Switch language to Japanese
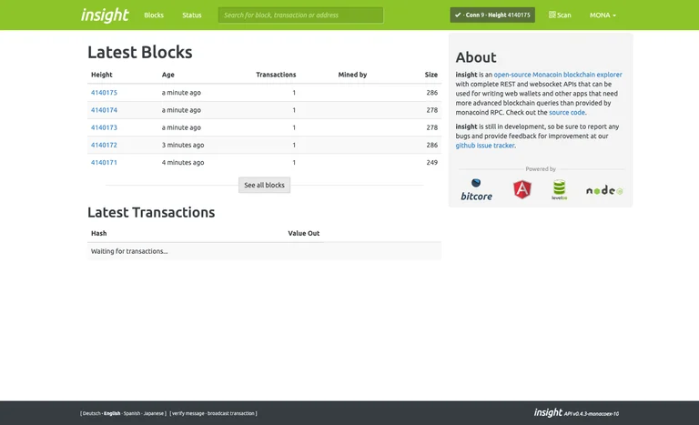The height and width of the screenshot is (425, 699). click(153, 413)
